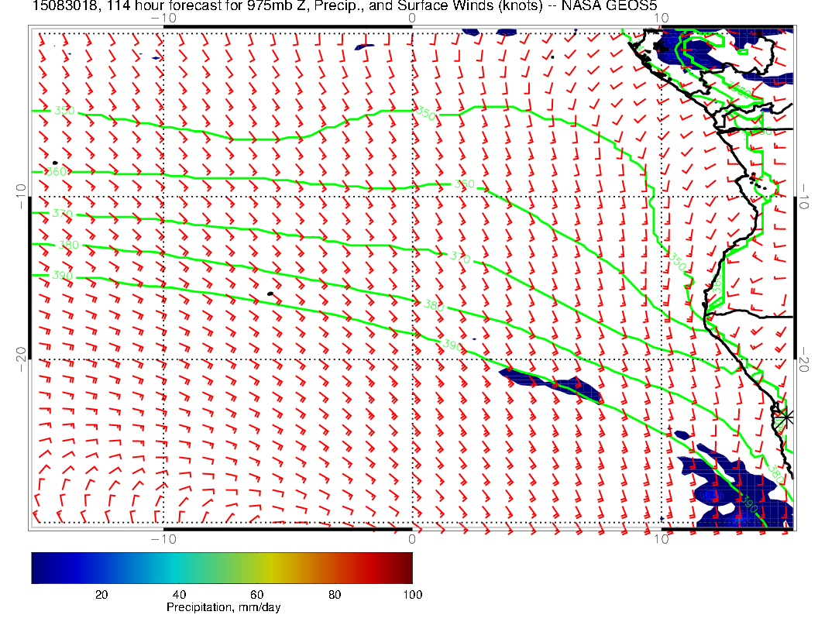
Task: Click the '10' longitude label on the bottom axis
Action: (661, 538)
